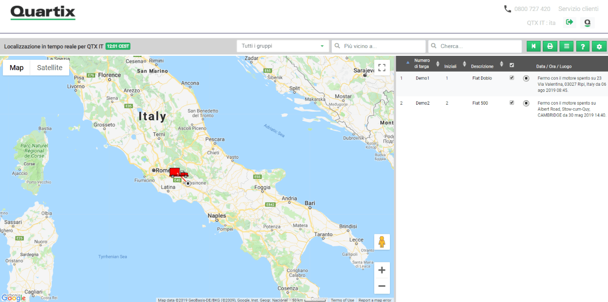The image size is (608, 302).
Task: Open the green list menu icon
Action: [x=566, y=46]
